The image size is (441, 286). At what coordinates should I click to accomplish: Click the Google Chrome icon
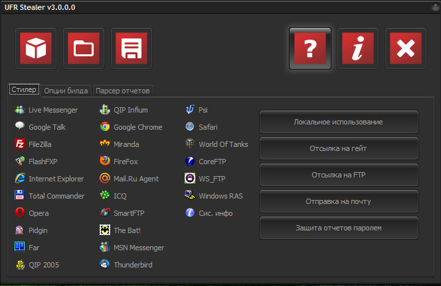point(105,126)
